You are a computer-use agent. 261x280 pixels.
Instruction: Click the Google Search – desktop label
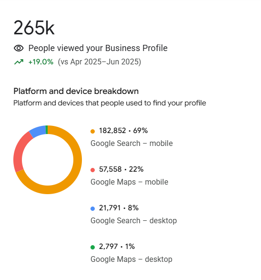134,220
